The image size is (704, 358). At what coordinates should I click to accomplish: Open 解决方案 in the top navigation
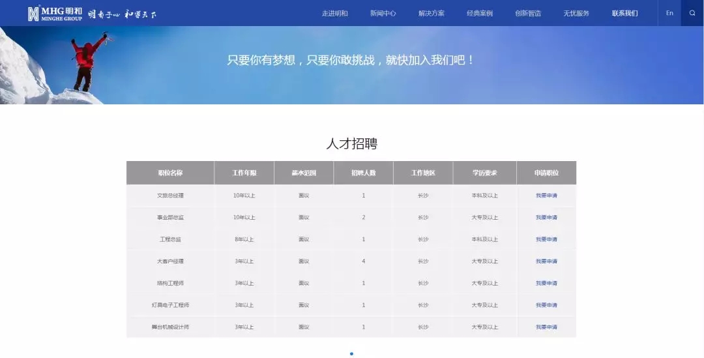pyautogui.click(x=431, y=13)
